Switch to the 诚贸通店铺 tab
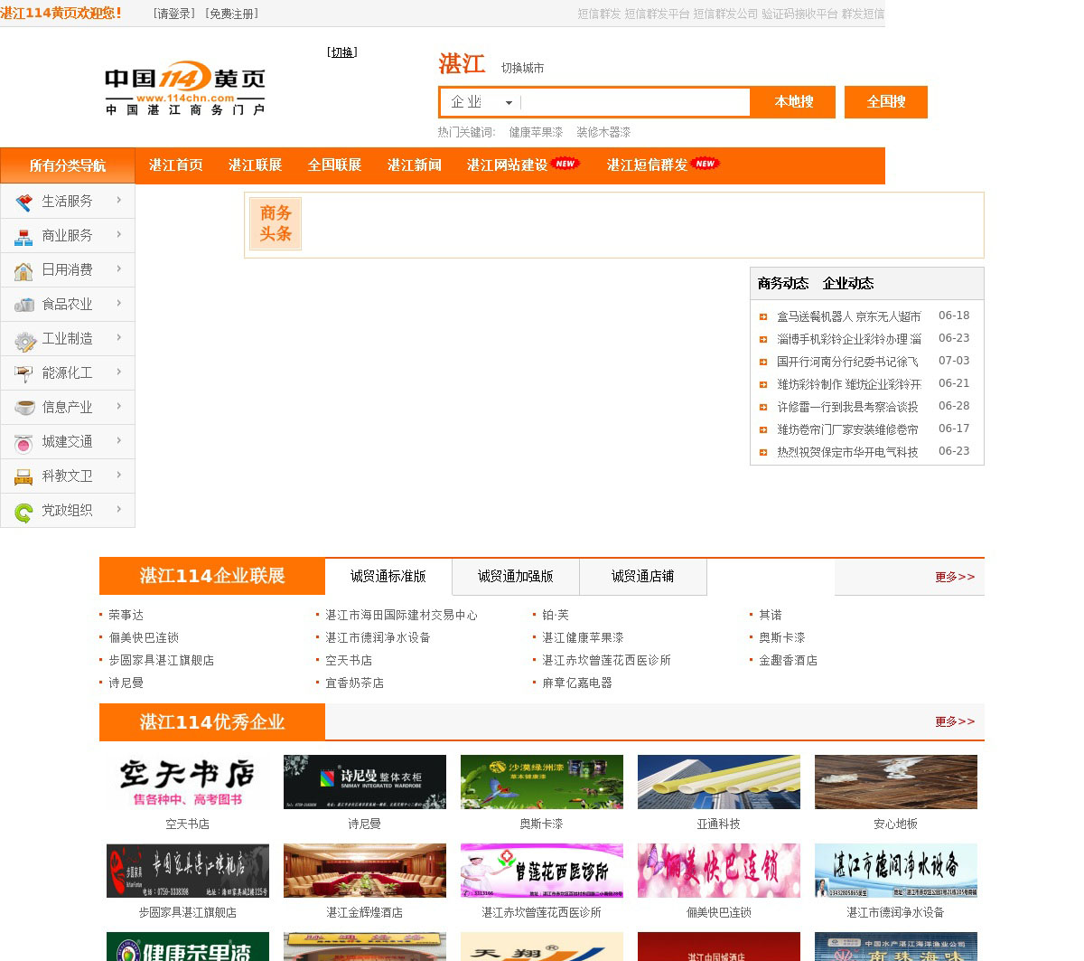The image size is (1084, 961). 642,577
